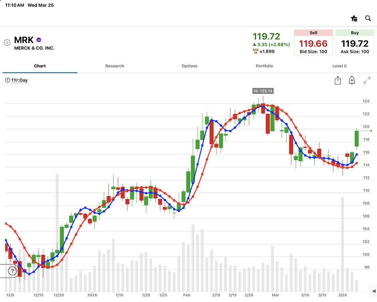Screen dimensions: 377x302
Task: Tap the MERCK & CO. INC. name
Action: click(x=34, y=48)
